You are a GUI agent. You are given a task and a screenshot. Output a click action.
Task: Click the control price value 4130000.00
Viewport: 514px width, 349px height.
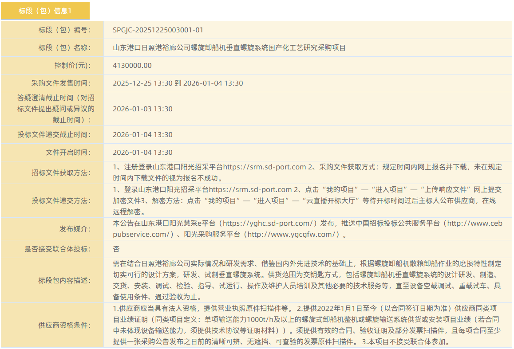[132, 66]
